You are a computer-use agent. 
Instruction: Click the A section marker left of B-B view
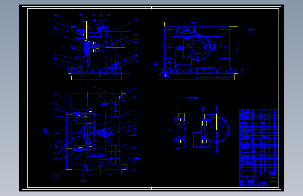[46, 130]
